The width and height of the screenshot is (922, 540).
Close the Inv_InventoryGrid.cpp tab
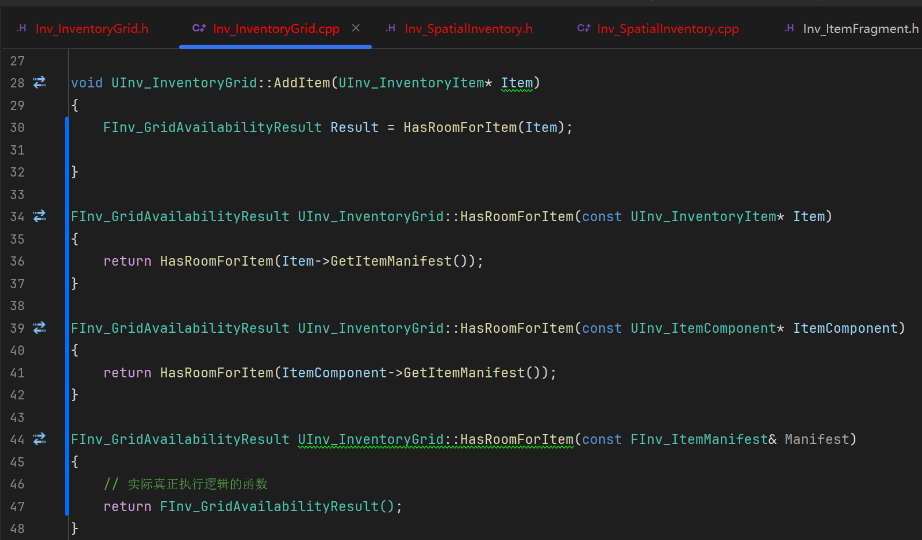click(x=356, y=28)
